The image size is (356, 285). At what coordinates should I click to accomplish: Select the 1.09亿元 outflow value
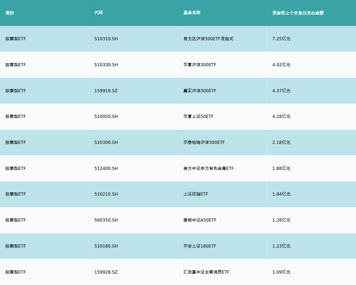point(281,272)
